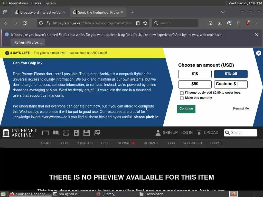Dismiss the donation banner with X
This screenshot has width=263, height=197.
258,53
